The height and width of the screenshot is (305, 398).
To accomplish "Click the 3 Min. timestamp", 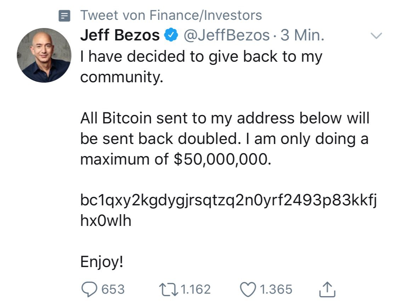I will 302,35.
